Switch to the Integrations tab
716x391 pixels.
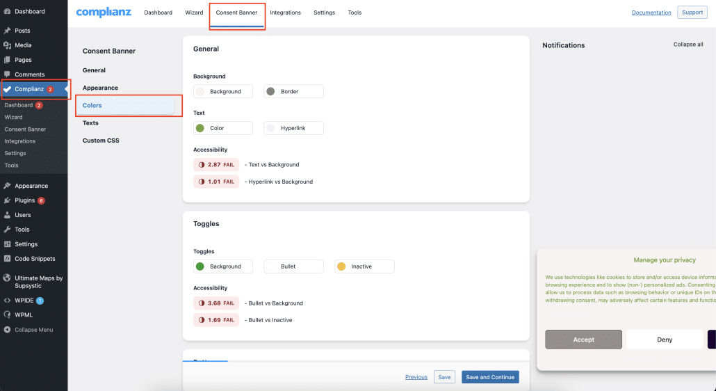point(285,13)
